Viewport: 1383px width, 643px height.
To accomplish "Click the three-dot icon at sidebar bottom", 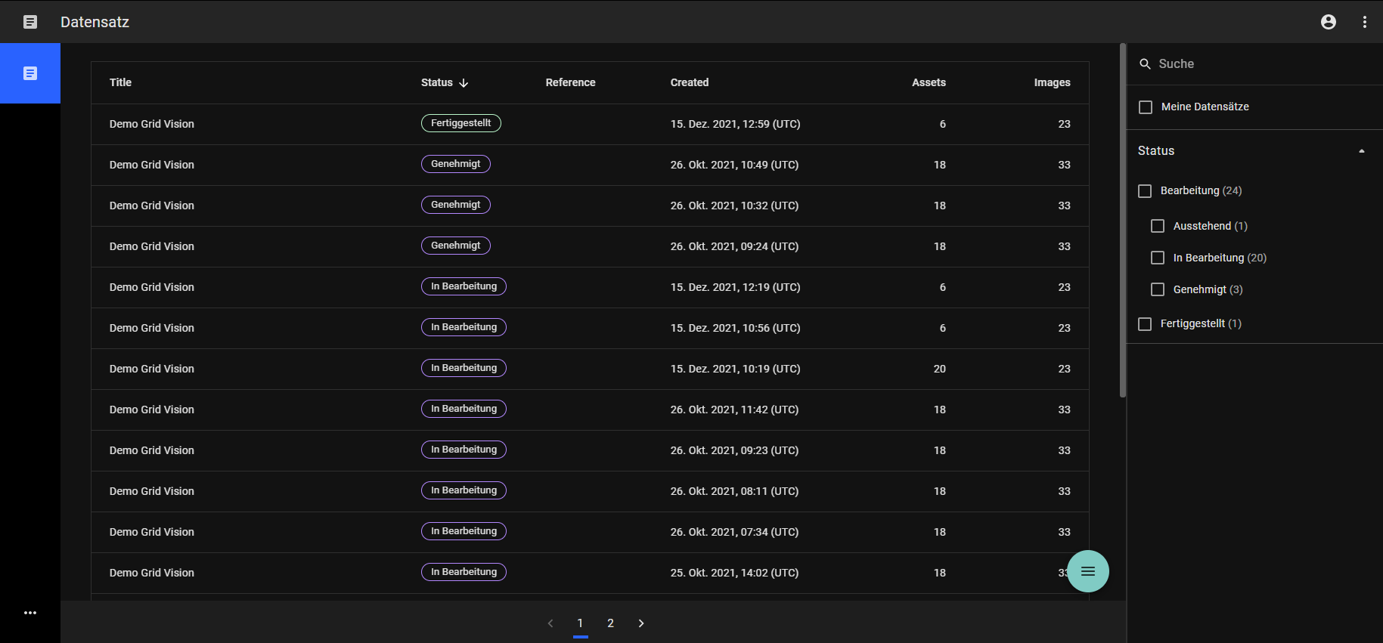I will click(x=30, y=613).
